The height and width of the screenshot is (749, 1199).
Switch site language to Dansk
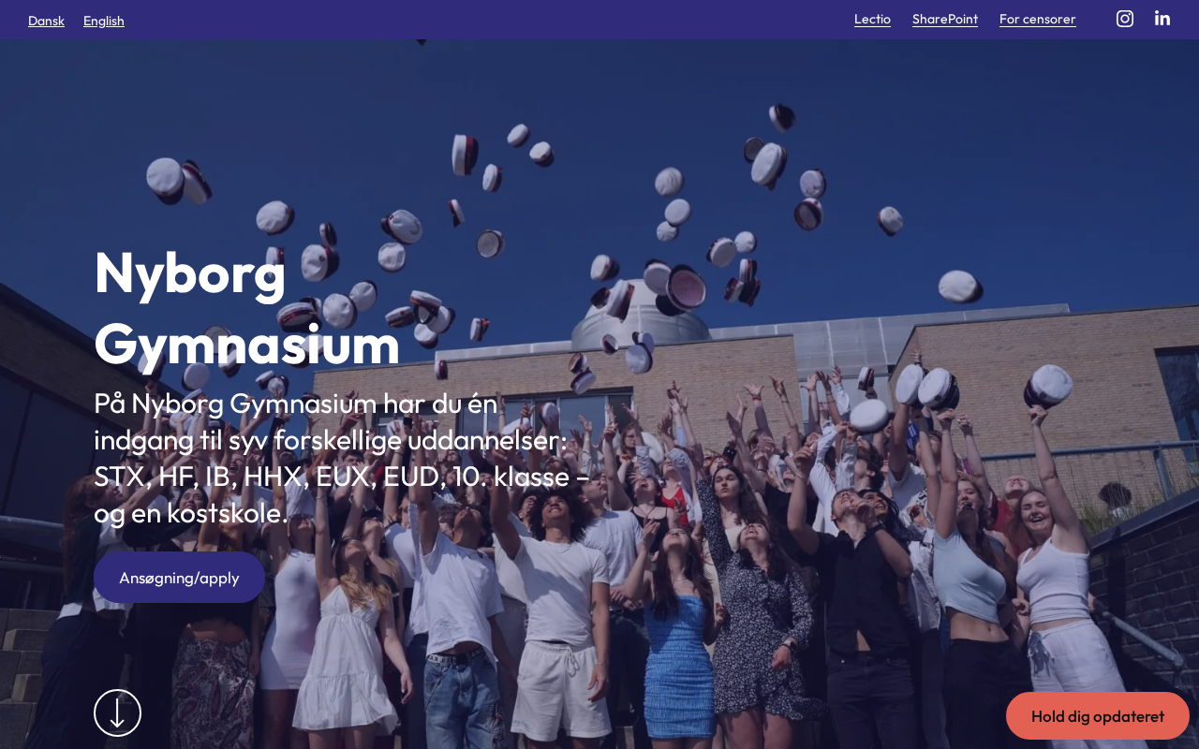[46, 21]
